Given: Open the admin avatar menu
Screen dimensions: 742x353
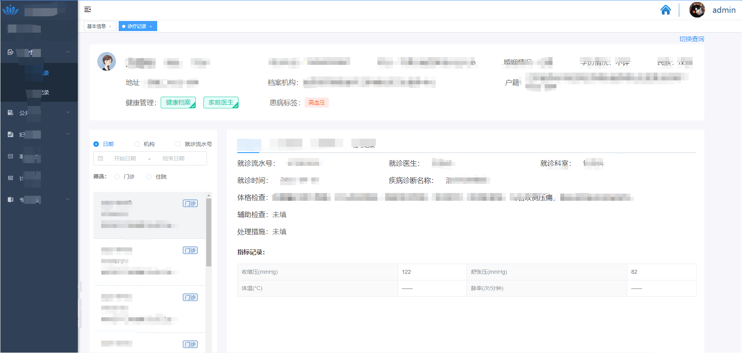Looking at the screenshot, I should tap(697, 10).
